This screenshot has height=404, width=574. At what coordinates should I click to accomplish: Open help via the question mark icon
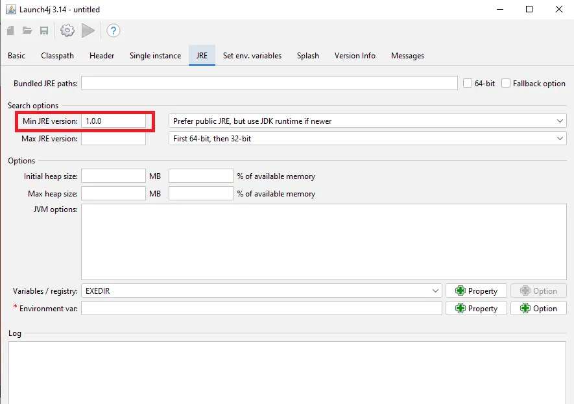114,30
